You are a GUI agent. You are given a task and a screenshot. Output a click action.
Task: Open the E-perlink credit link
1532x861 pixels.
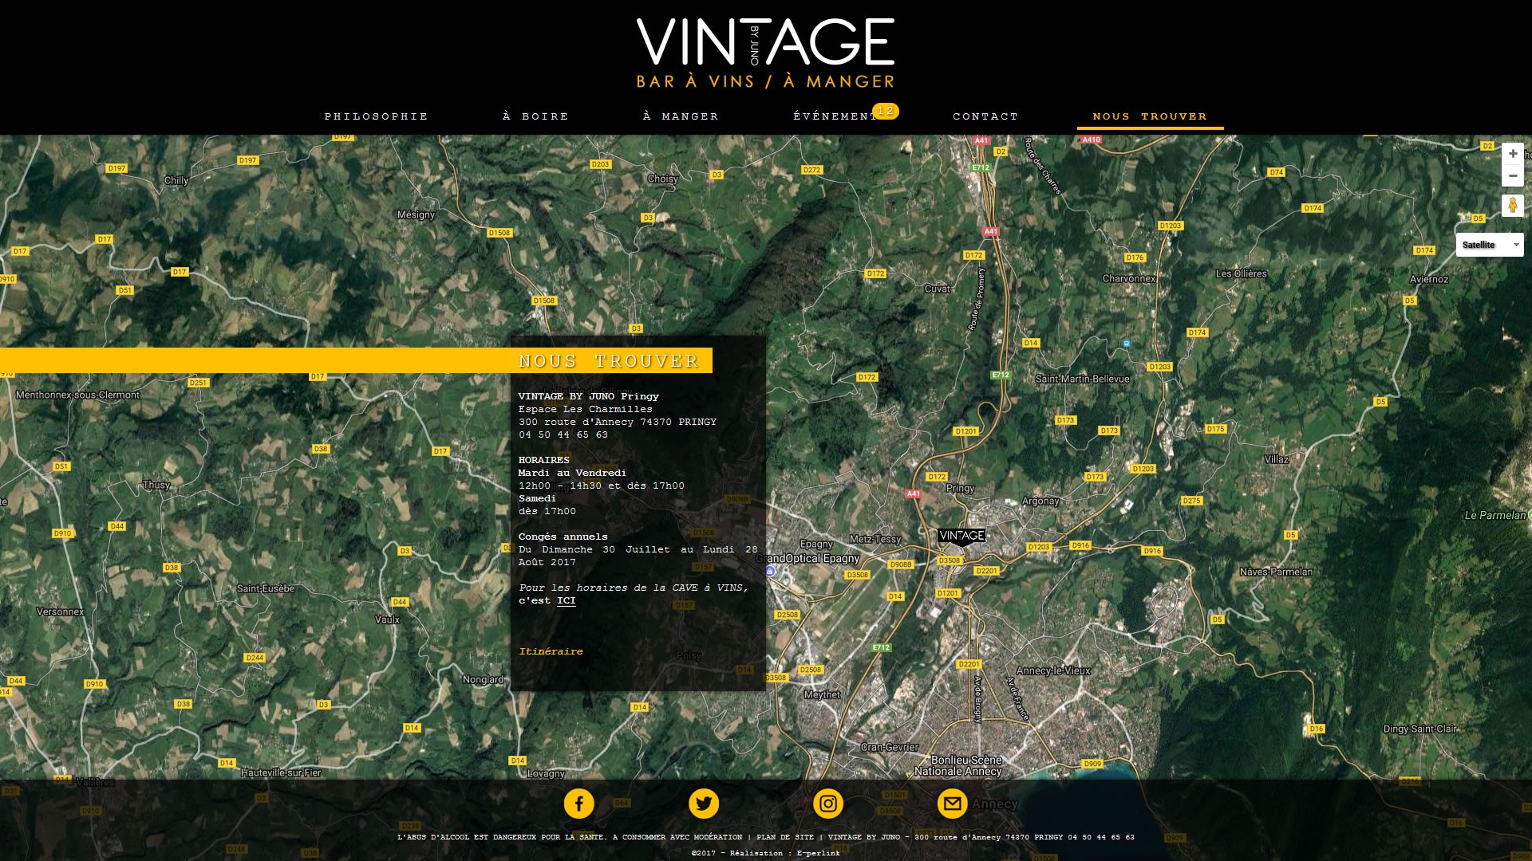point(819,853)
